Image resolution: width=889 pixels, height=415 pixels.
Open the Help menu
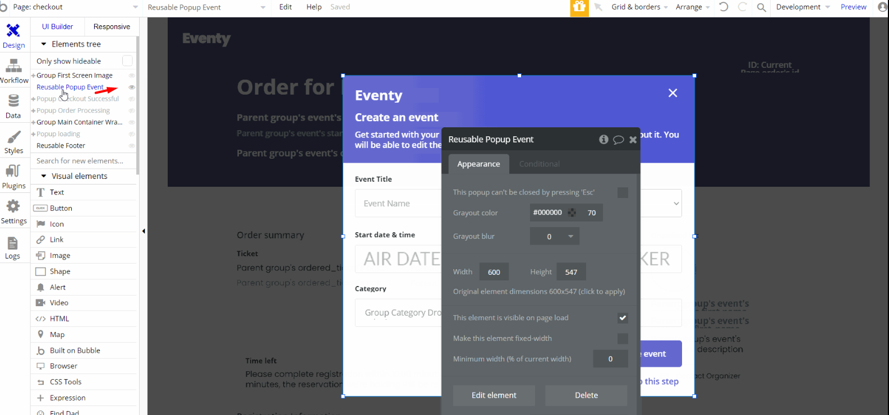coord(314,7)
